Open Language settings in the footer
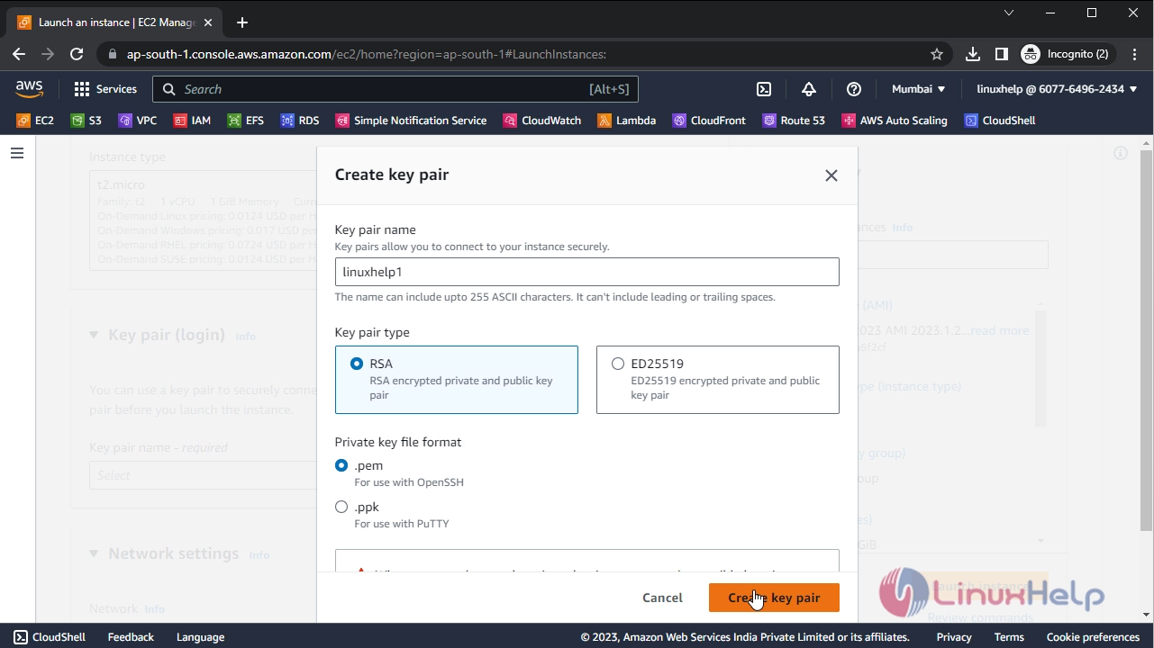Screen dimensions: 1154x648 tap(200, 636)
